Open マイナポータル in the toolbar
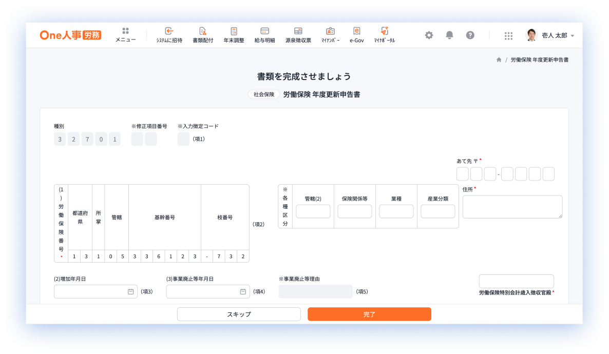The image size is (609, 354). click(x=384, y=35)
